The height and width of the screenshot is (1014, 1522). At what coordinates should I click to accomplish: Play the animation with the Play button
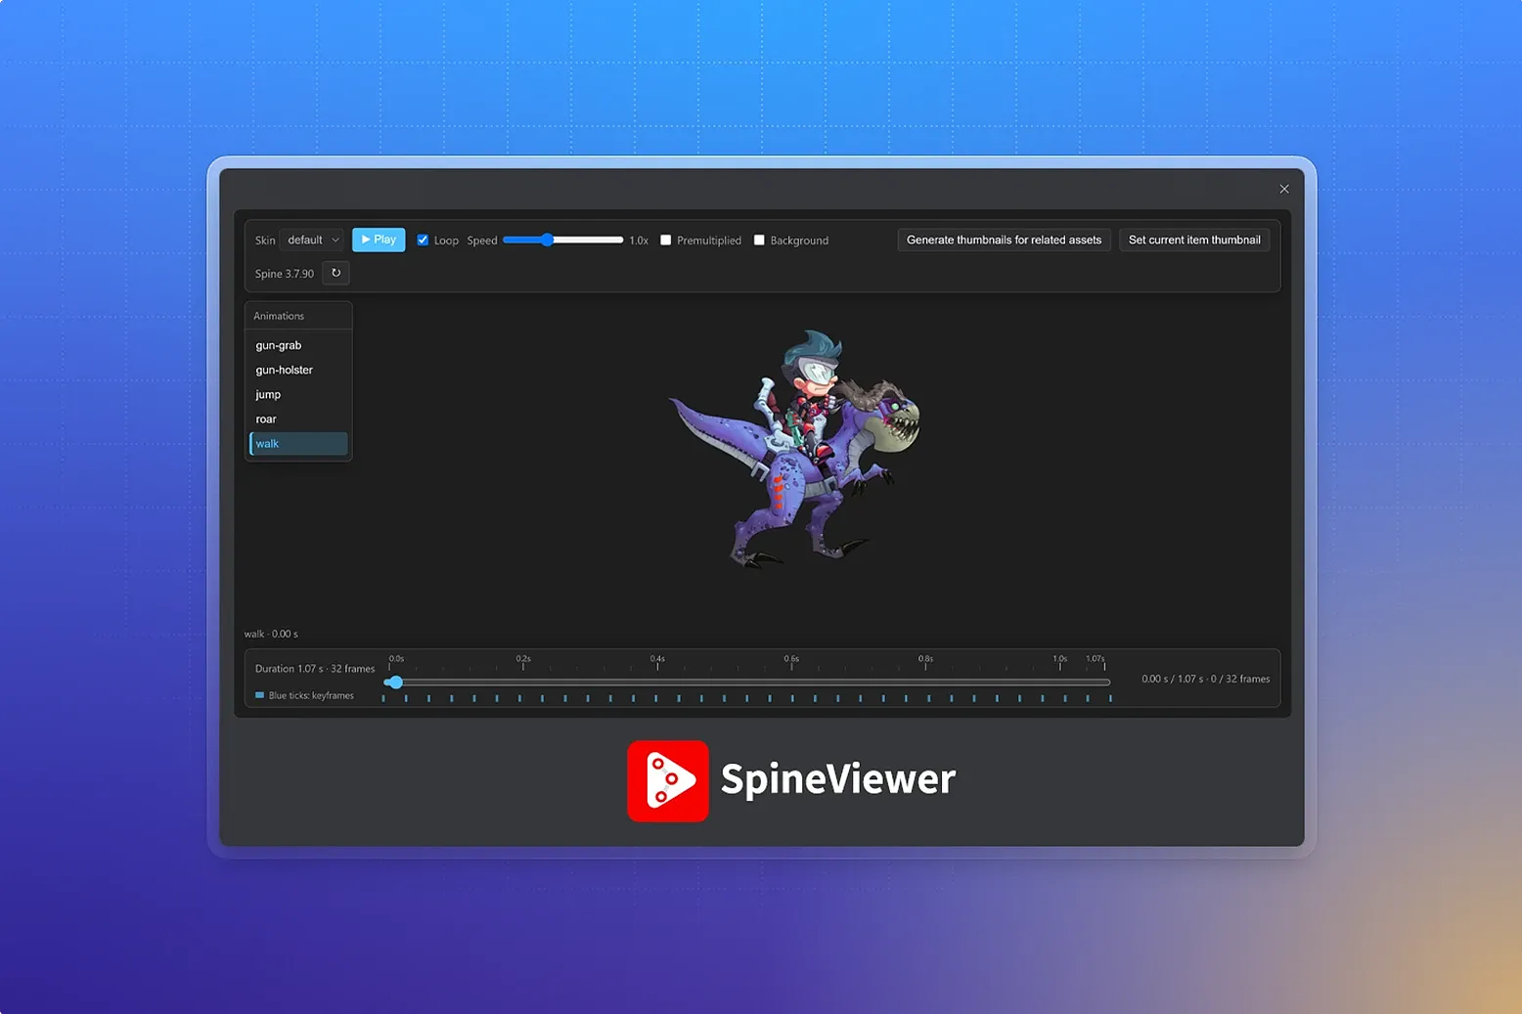[379, 240]
